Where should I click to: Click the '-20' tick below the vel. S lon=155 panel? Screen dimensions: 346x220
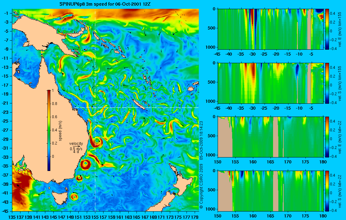click(276, 108)
